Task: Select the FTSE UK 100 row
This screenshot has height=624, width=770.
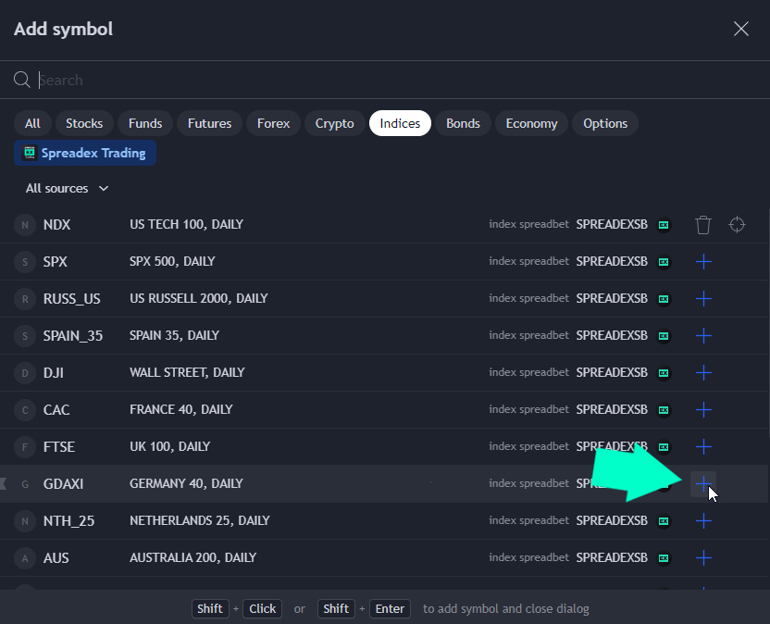Action: [x=278, y=447]
